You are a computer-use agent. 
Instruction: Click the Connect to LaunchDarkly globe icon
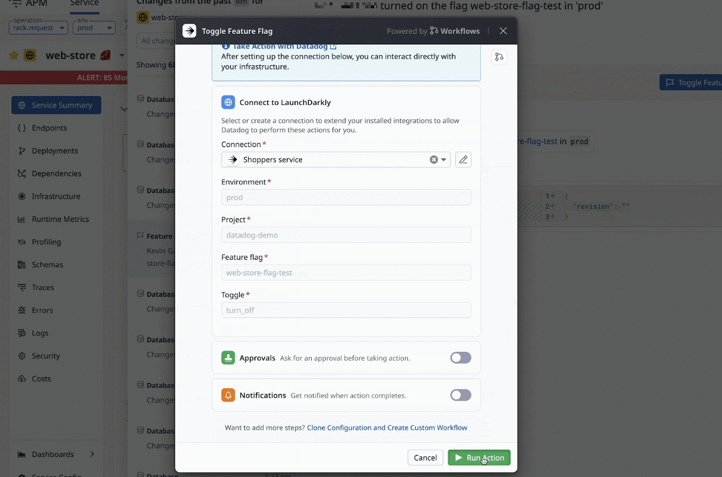[228, 102]
